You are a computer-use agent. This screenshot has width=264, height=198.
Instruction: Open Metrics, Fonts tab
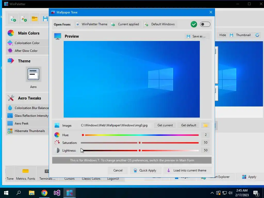point(26,174)
